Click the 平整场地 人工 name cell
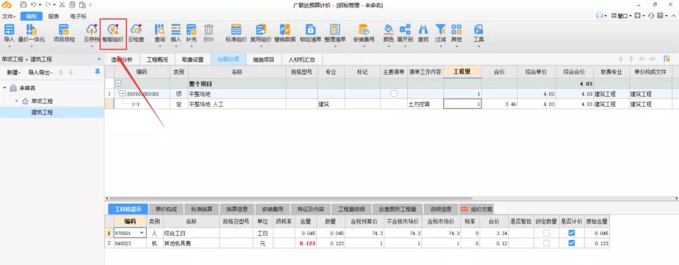 tap(237, 104)
